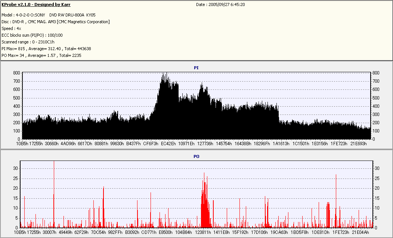393x238 pixels.
Task: Click the Scanned range line
Action: (x=28, y=42)
